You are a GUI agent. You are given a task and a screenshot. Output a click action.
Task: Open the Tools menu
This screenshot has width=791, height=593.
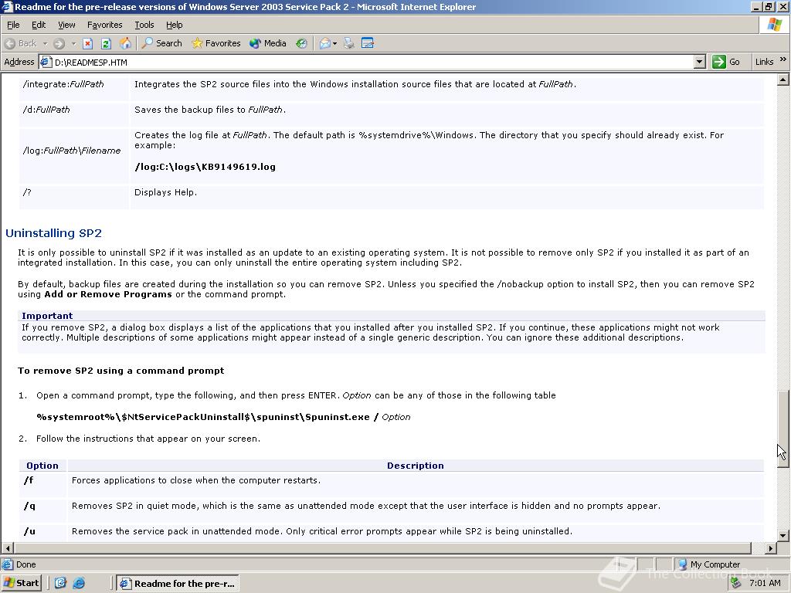coord(144,25)
